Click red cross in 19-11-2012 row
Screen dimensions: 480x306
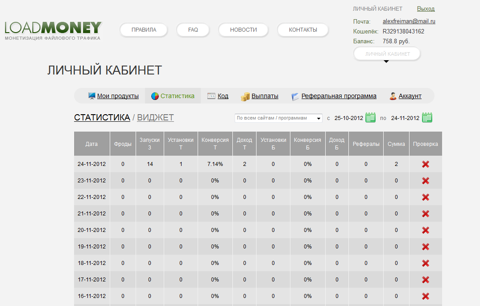(426, 247)
